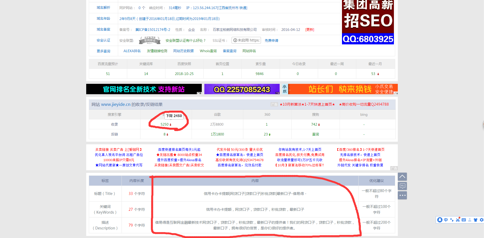Open the skin shirt icon on input bar

click(475, 220)
